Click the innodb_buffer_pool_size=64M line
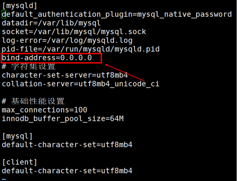Viewport: 237px width, 181px height. pyautogui.click(x=63, y=119)
